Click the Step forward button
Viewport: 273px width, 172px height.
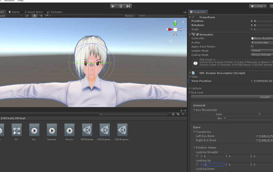(128, 6)
